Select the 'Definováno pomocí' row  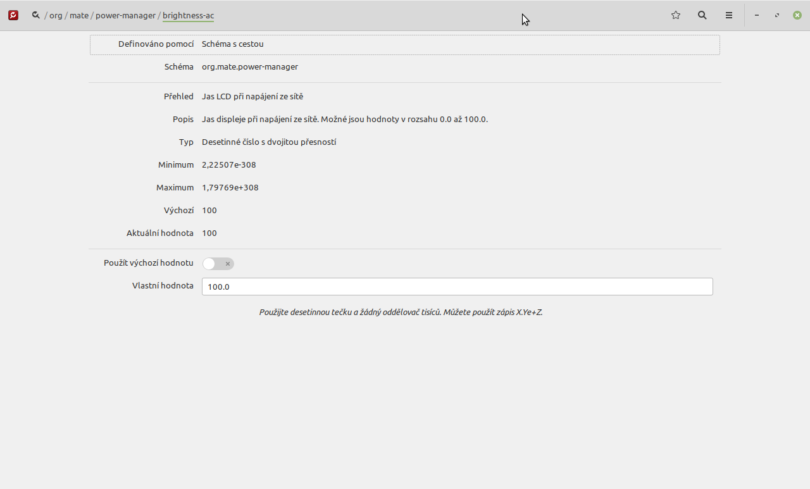click(405, 44)
